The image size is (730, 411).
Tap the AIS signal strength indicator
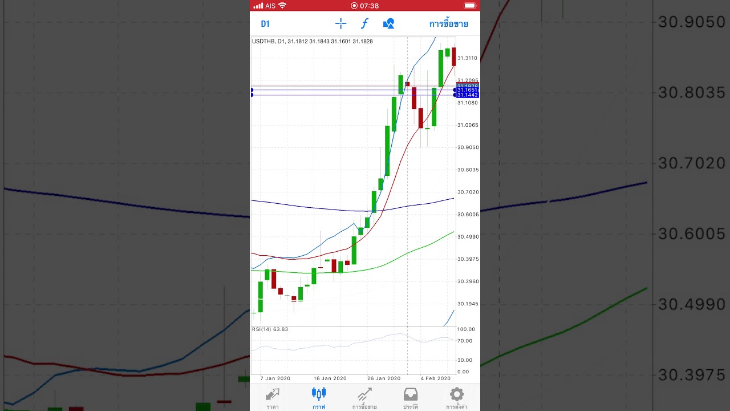click(x=265, y=6)
